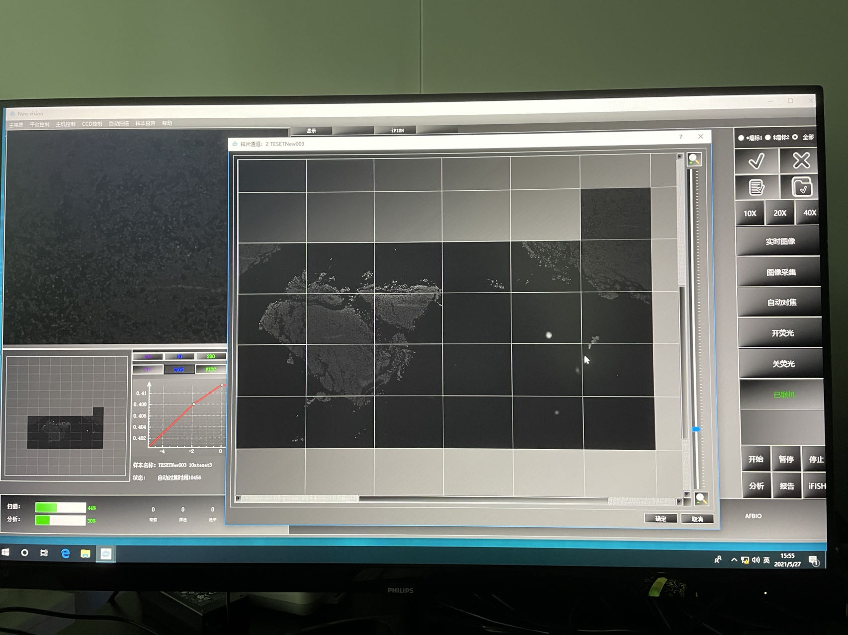Open the 自动扫描 menu
Viewport: 848px width, 635px height.
[x=119, y=123]
